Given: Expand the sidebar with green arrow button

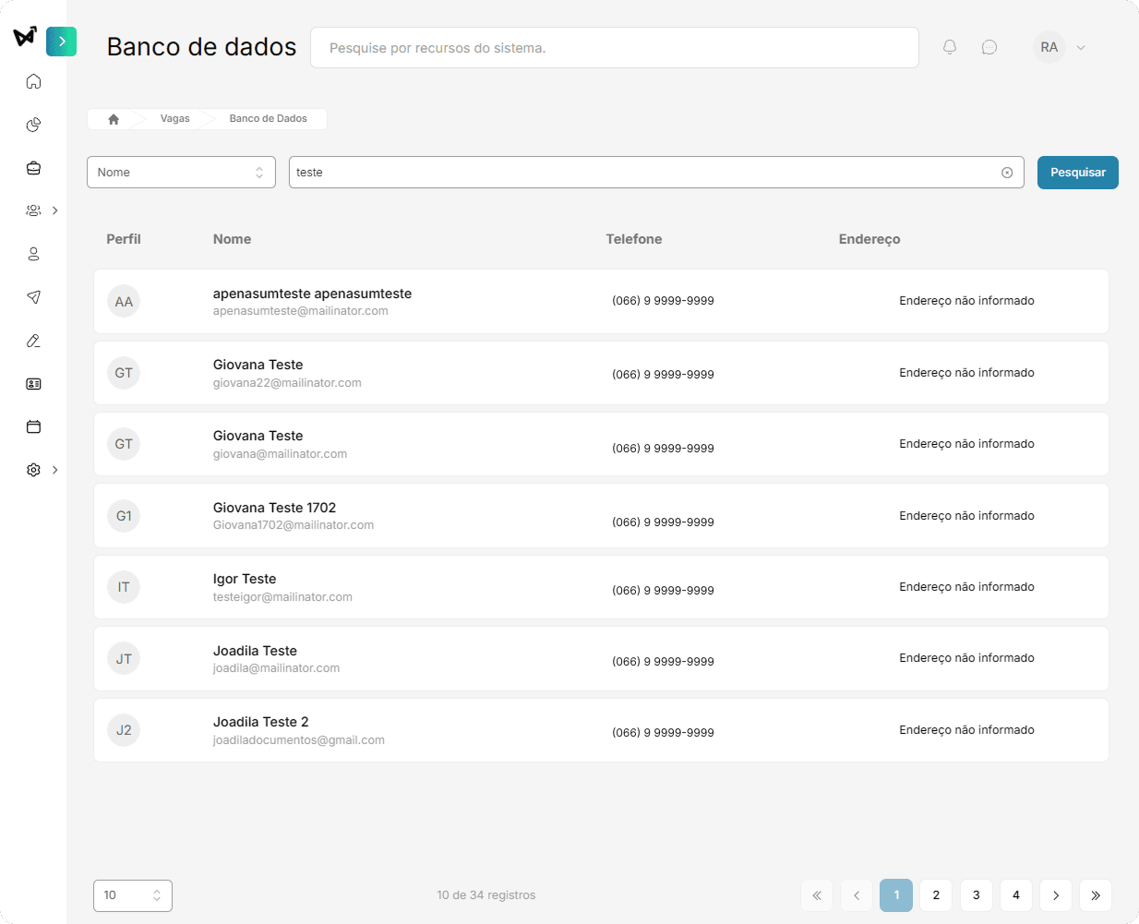Looking at the screenshot, I should pyautogui.click(x=61, y=42).
